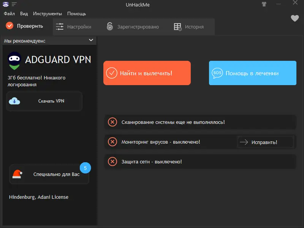
Task: Open the Вид menu
Action: [x=24, y=14]
